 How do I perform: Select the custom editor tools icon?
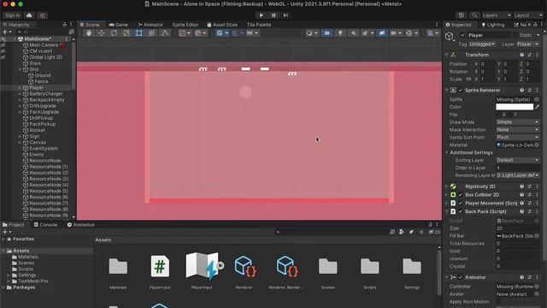165,33
